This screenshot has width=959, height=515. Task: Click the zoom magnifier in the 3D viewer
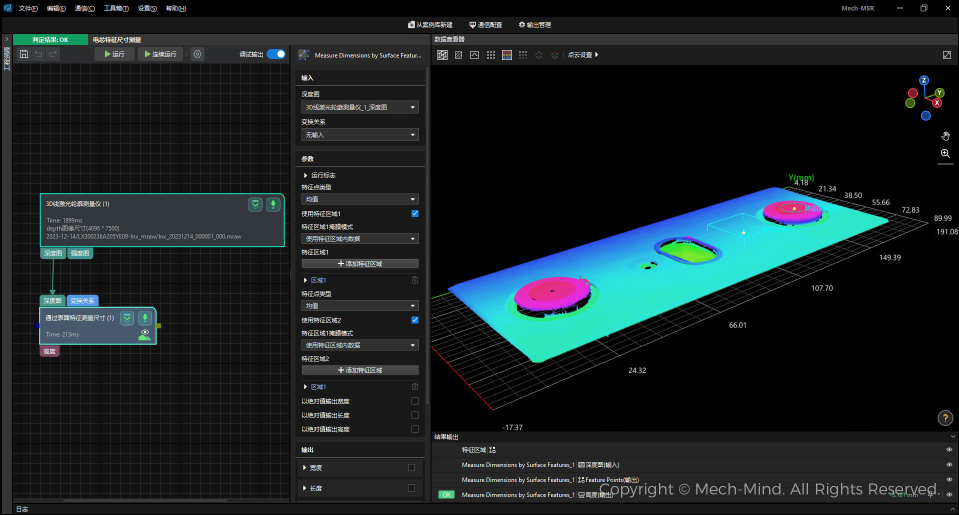tap(945, 153)
